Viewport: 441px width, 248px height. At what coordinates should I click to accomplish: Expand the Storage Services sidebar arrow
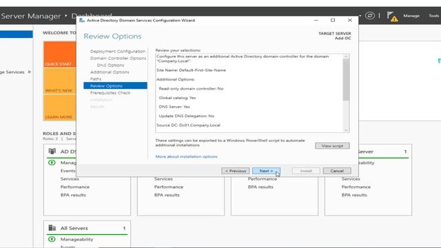(x=29, y=72)
